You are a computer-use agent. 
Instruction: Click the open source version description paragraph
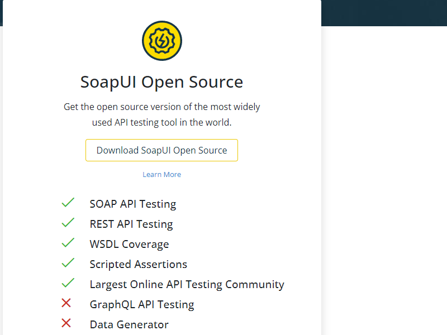point(161,114)
